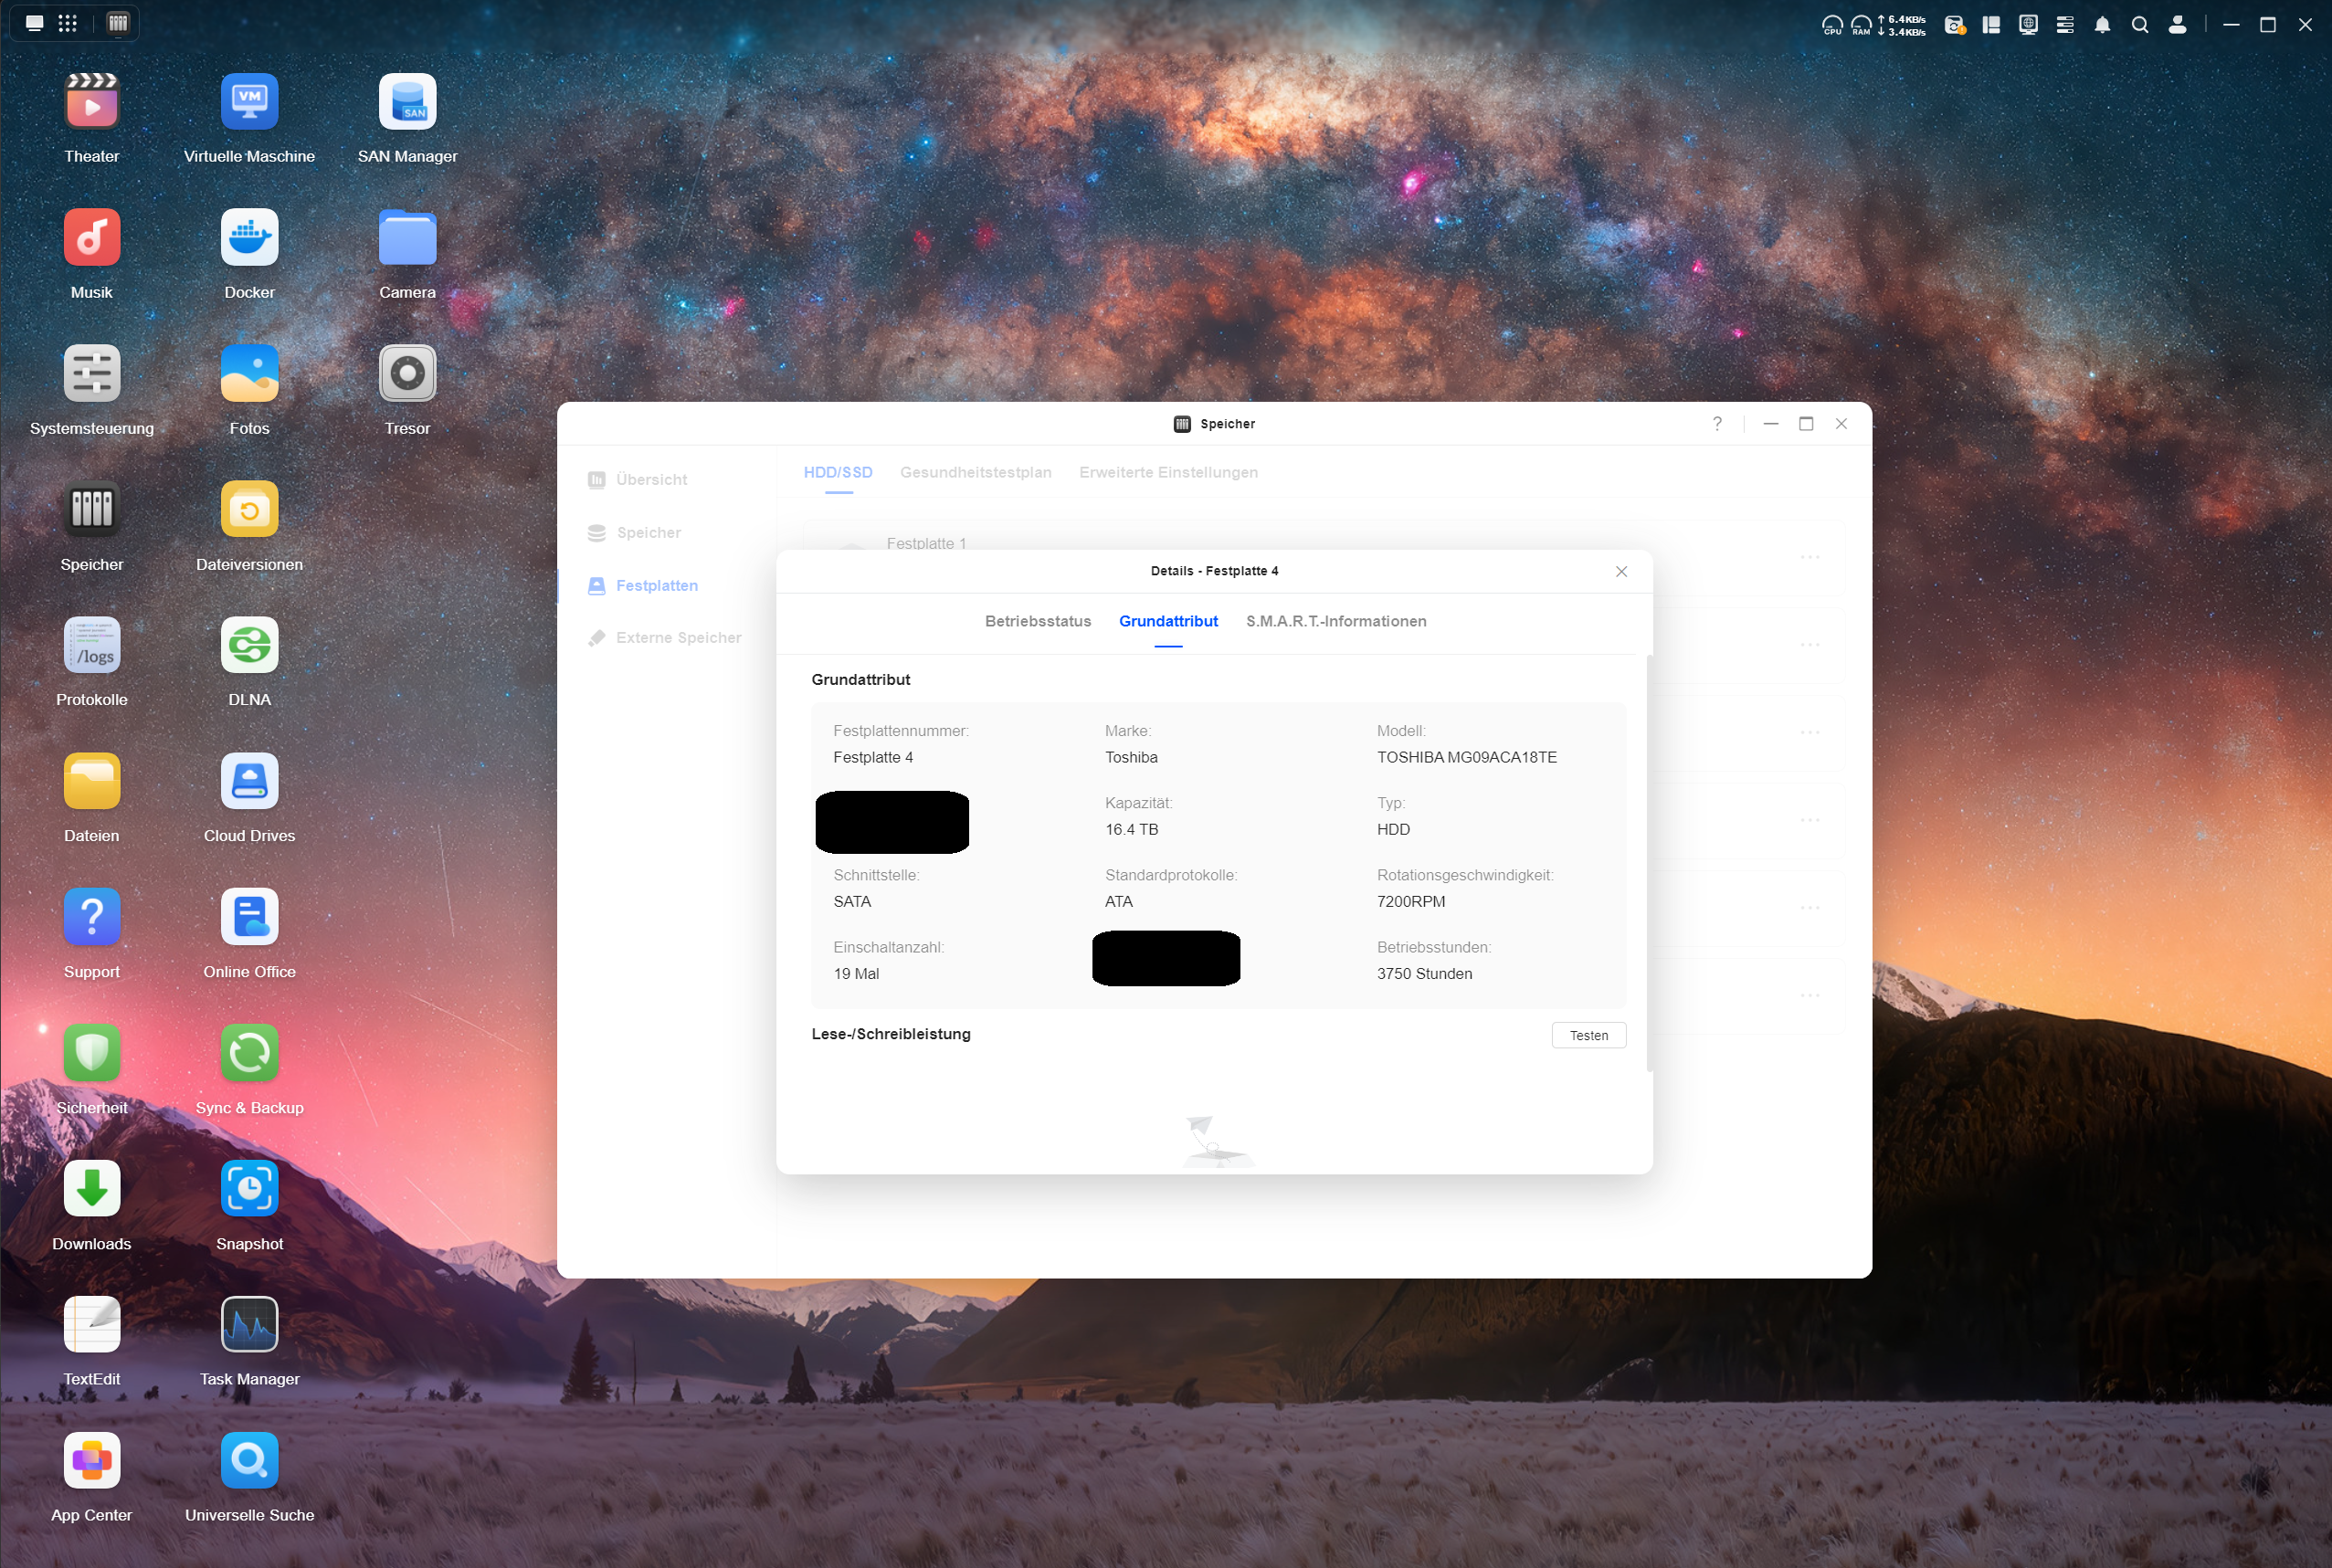Image resolution: width=2332 pixels, height=1568 pixels.
Task: Select the Gesundheitstestplan tab
Action: (x=975, y=472)
